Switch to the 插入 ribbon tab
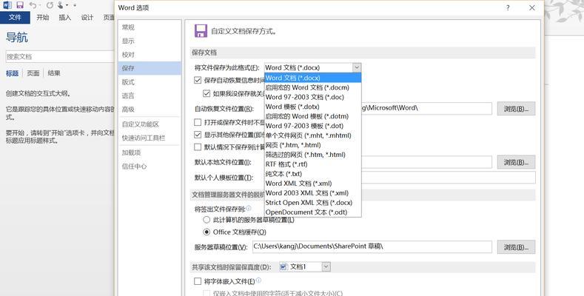This screenshot has width=584, height=296. (65, 18)
